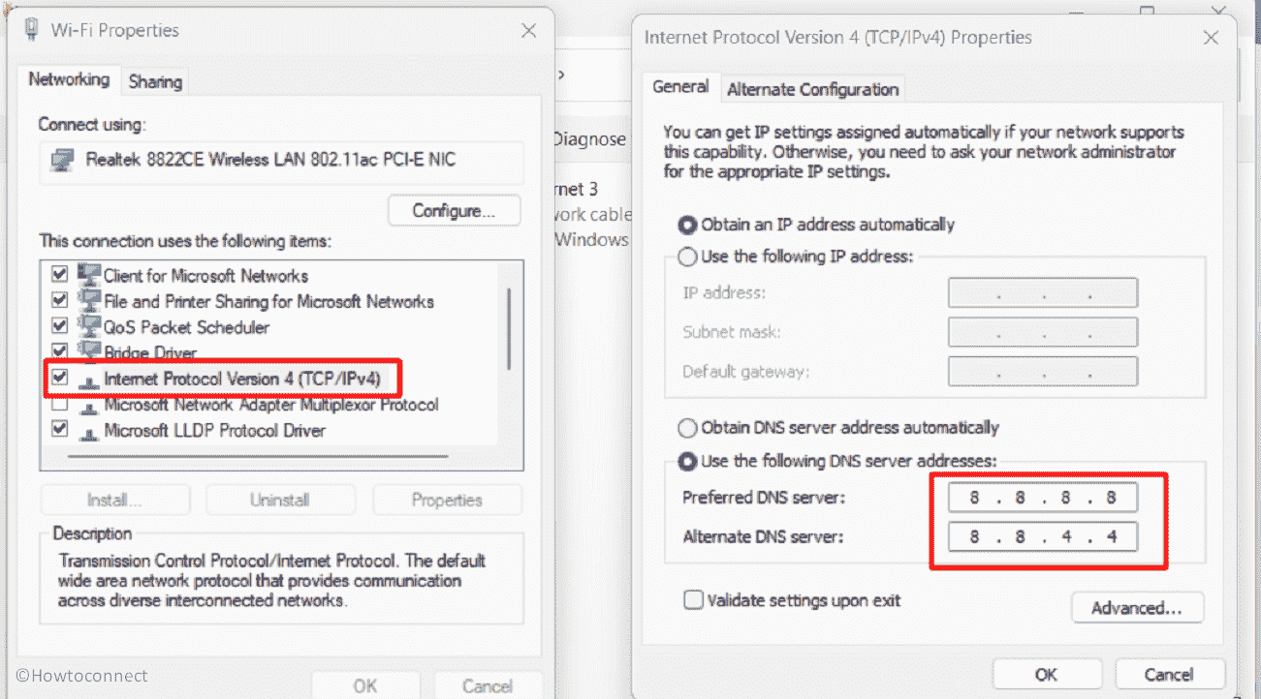
Task: Open the Sharing tab
Action: 155,82
